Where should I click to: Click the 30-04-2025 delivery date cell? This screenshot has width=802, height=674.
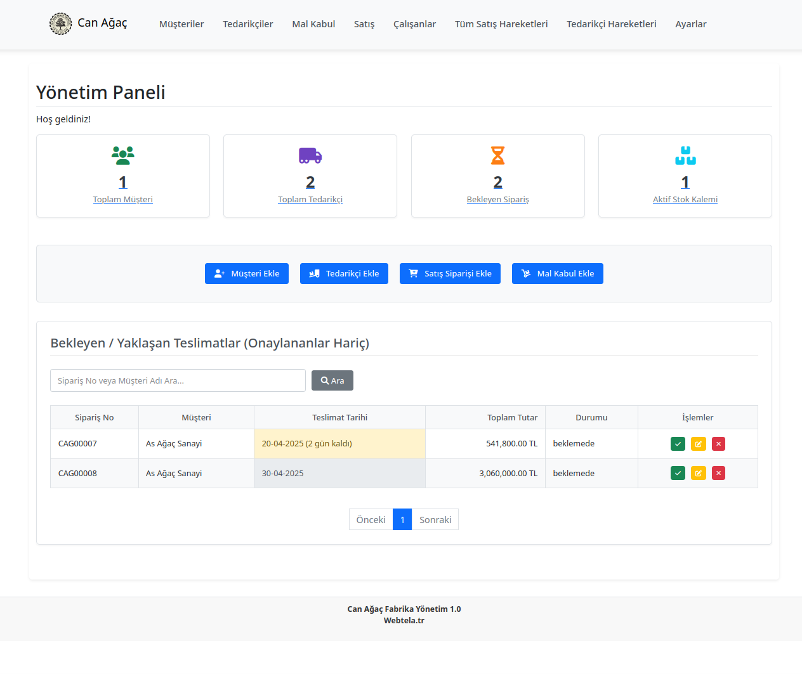(339, 473)
